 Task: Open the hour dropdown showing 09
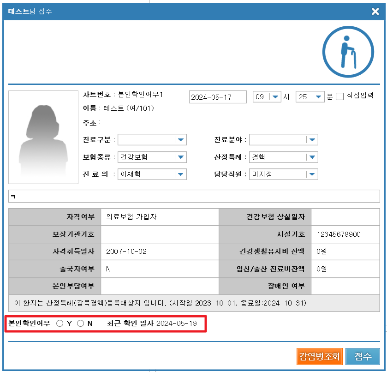pos(275,97)
